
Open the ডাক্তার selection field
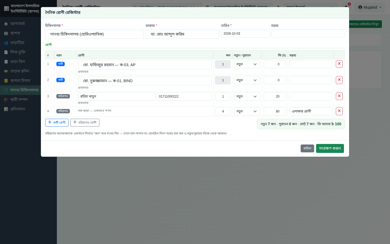point(182,34)
